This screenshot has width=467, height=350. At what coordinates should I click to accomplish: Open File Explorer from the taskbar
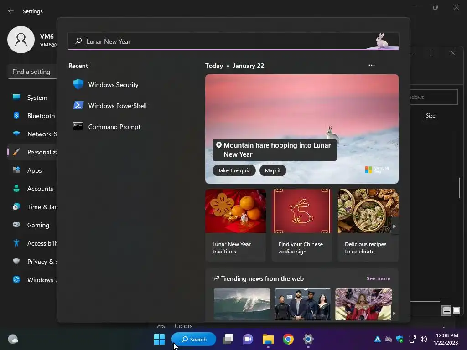pyautogui.click(x=268, y=339)
